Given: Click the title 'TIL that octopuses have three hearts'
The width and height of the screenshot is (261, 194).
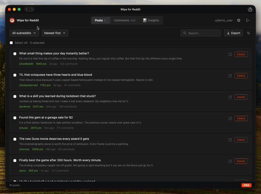Looking at the screenshot, I should click(55, 75).
